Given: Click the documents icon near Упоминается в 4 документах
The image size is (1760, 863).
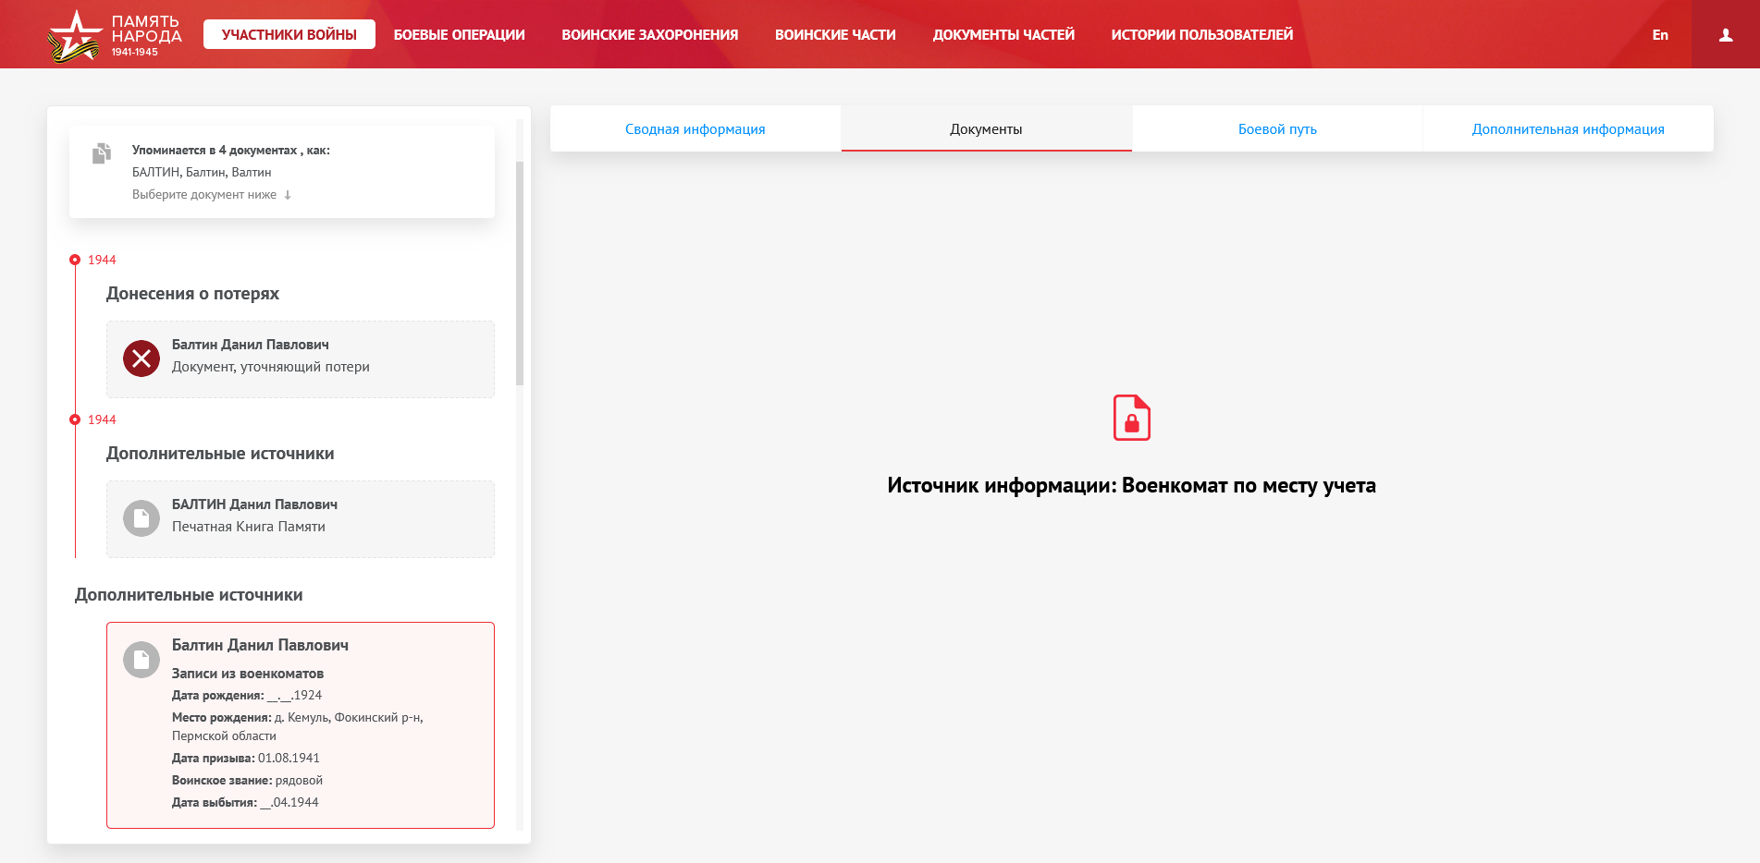Looking at the screenshot, I should pos(102,153).
